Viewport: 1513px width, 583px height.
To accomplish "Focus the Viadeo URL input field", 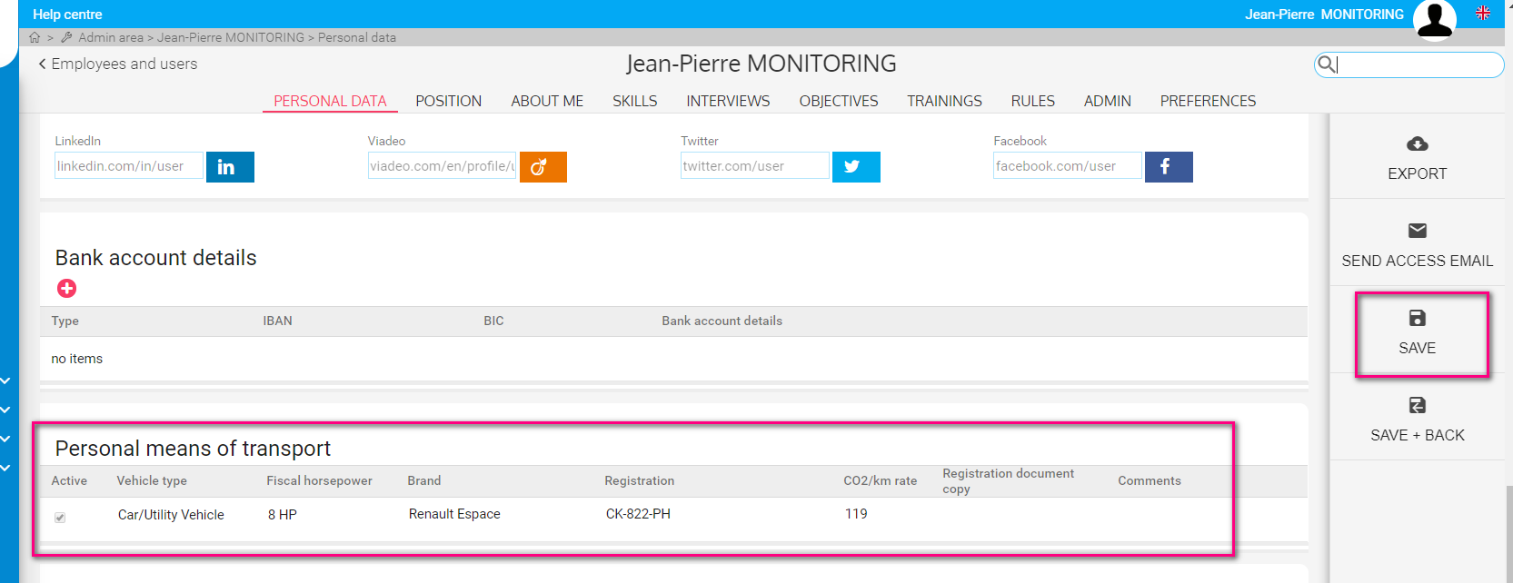I will 442,165.
